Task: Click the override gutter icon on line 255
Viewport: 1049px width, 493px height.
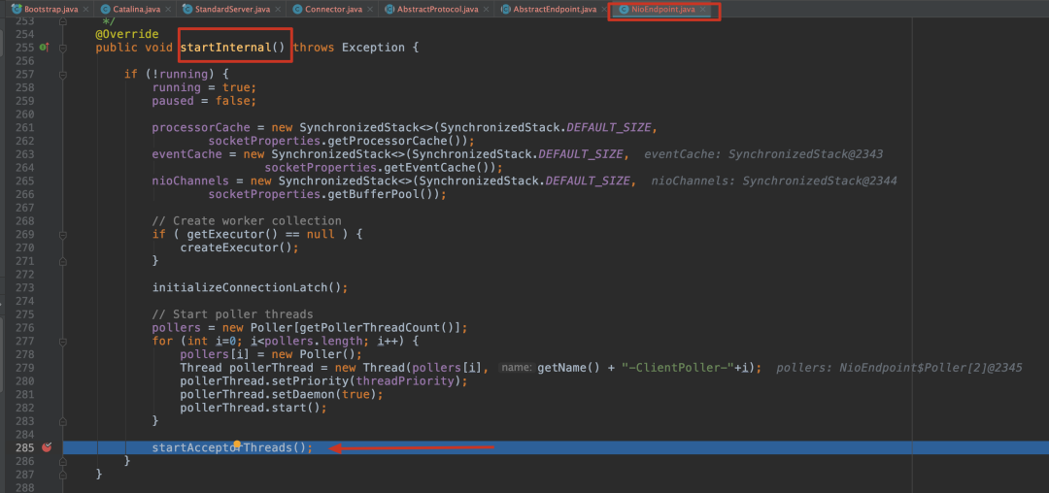Action: click(x=44, y=48)
